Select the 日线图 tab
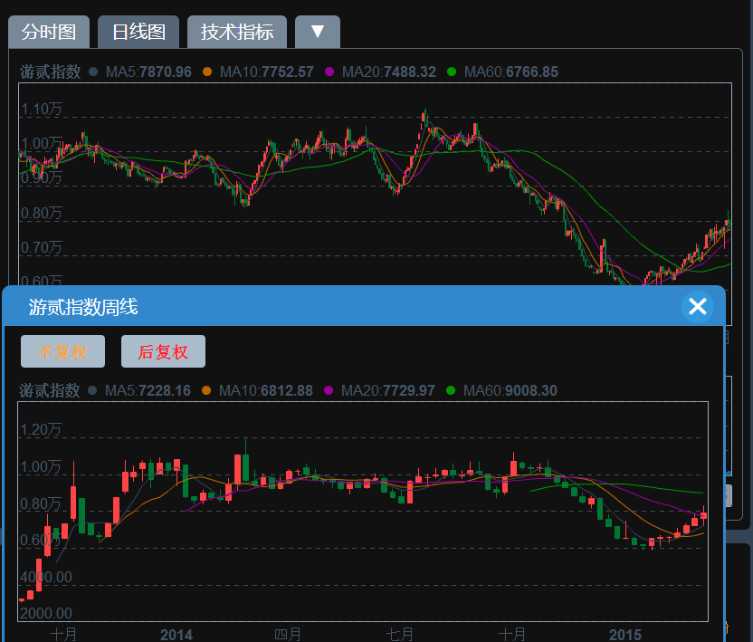Viewport: 753px width, 642px height. (x=138, y=32)
